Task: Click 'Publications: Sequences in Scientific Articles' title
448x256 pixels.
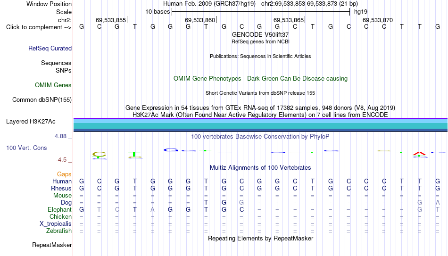Action: (260, 56)
